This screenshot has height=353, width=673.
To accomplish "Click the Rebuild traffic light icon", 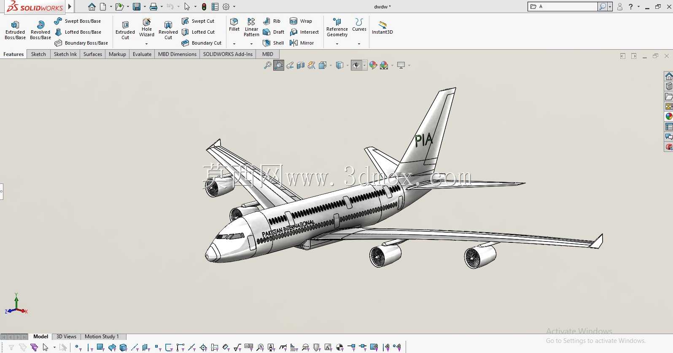I will point(204,7).
